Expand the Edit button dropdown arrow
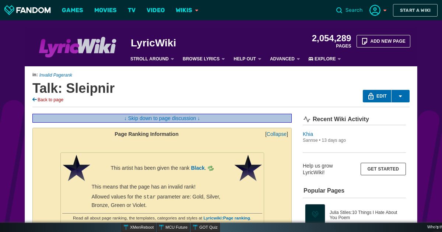Image resolution: width=442 pixels, height=232 pixels. (x=400, y=96)
